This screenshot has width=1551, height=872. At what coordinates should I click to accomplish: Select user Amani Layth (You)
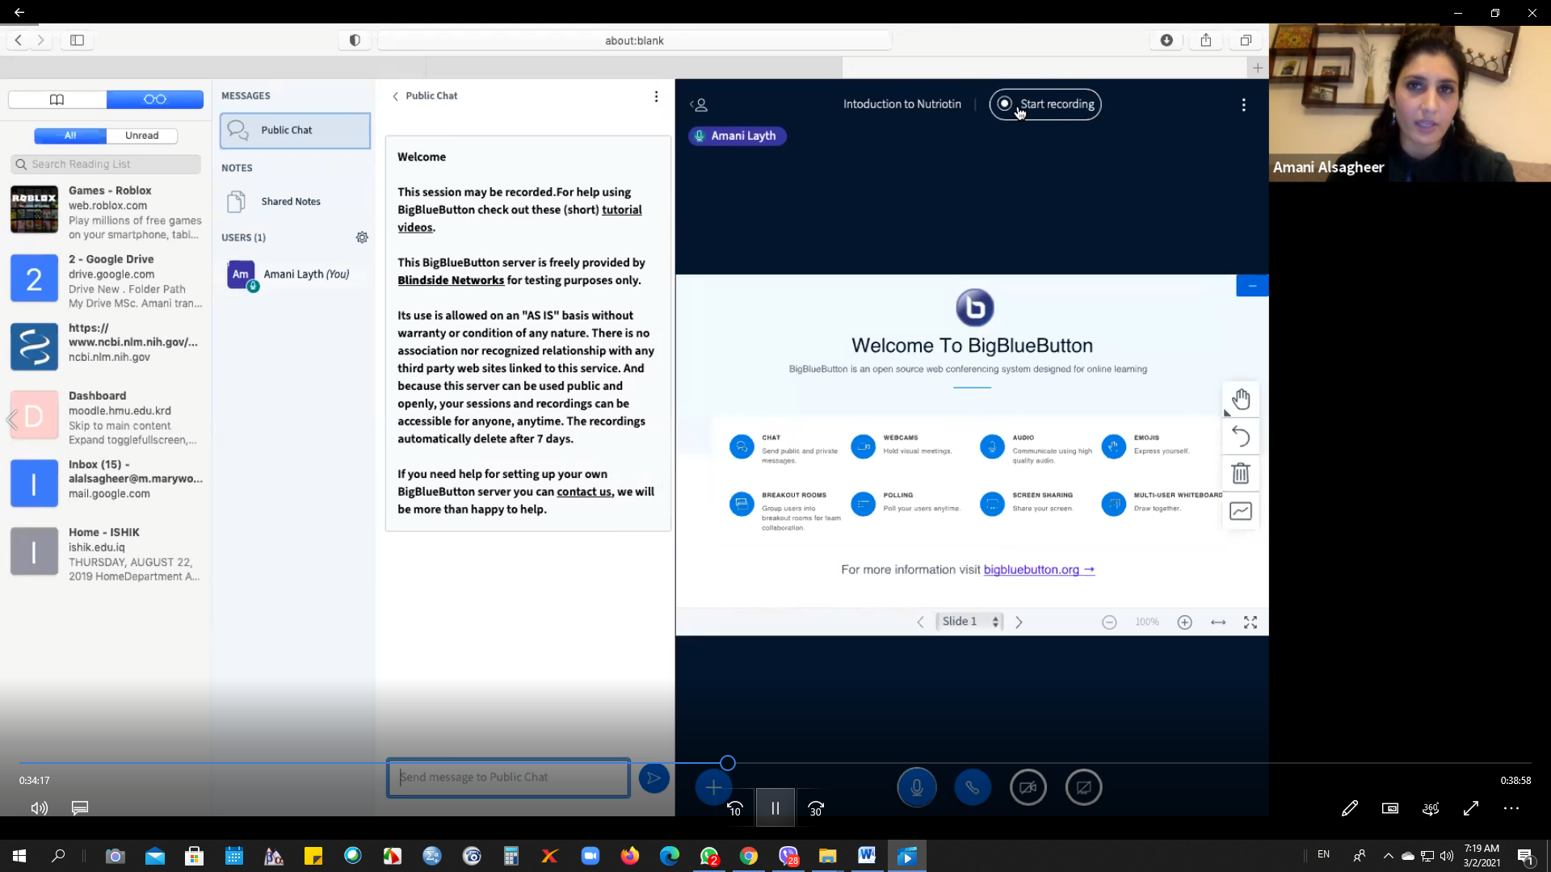tap(295, 275)
